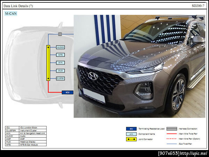Select the thin blue line legend sample
This screenshot has height=157, width=209.
point(172,144)
